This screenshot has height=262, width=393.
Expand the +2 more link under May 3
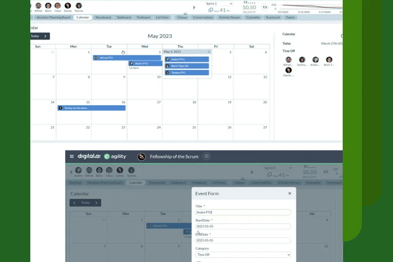[x=134, y=68]
